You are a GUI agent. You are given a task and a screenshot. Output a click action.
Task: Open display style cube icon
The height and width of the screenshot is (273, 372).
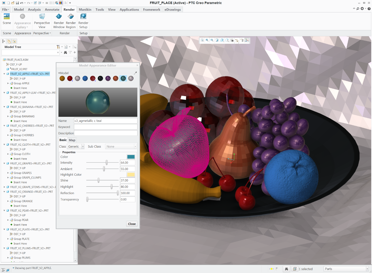(x=222, y=40)
